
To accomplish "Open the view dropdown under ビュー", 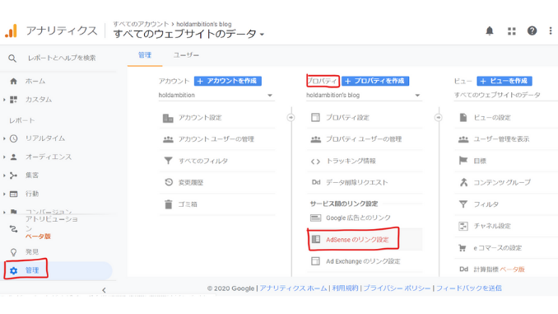I will coord(505,95).
